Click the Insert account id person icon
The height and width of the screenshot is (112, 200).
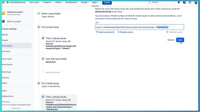97,32
